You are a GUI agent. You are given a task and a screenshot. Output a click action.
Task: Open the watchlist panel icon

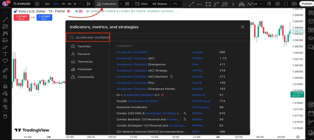click(311, 13)
